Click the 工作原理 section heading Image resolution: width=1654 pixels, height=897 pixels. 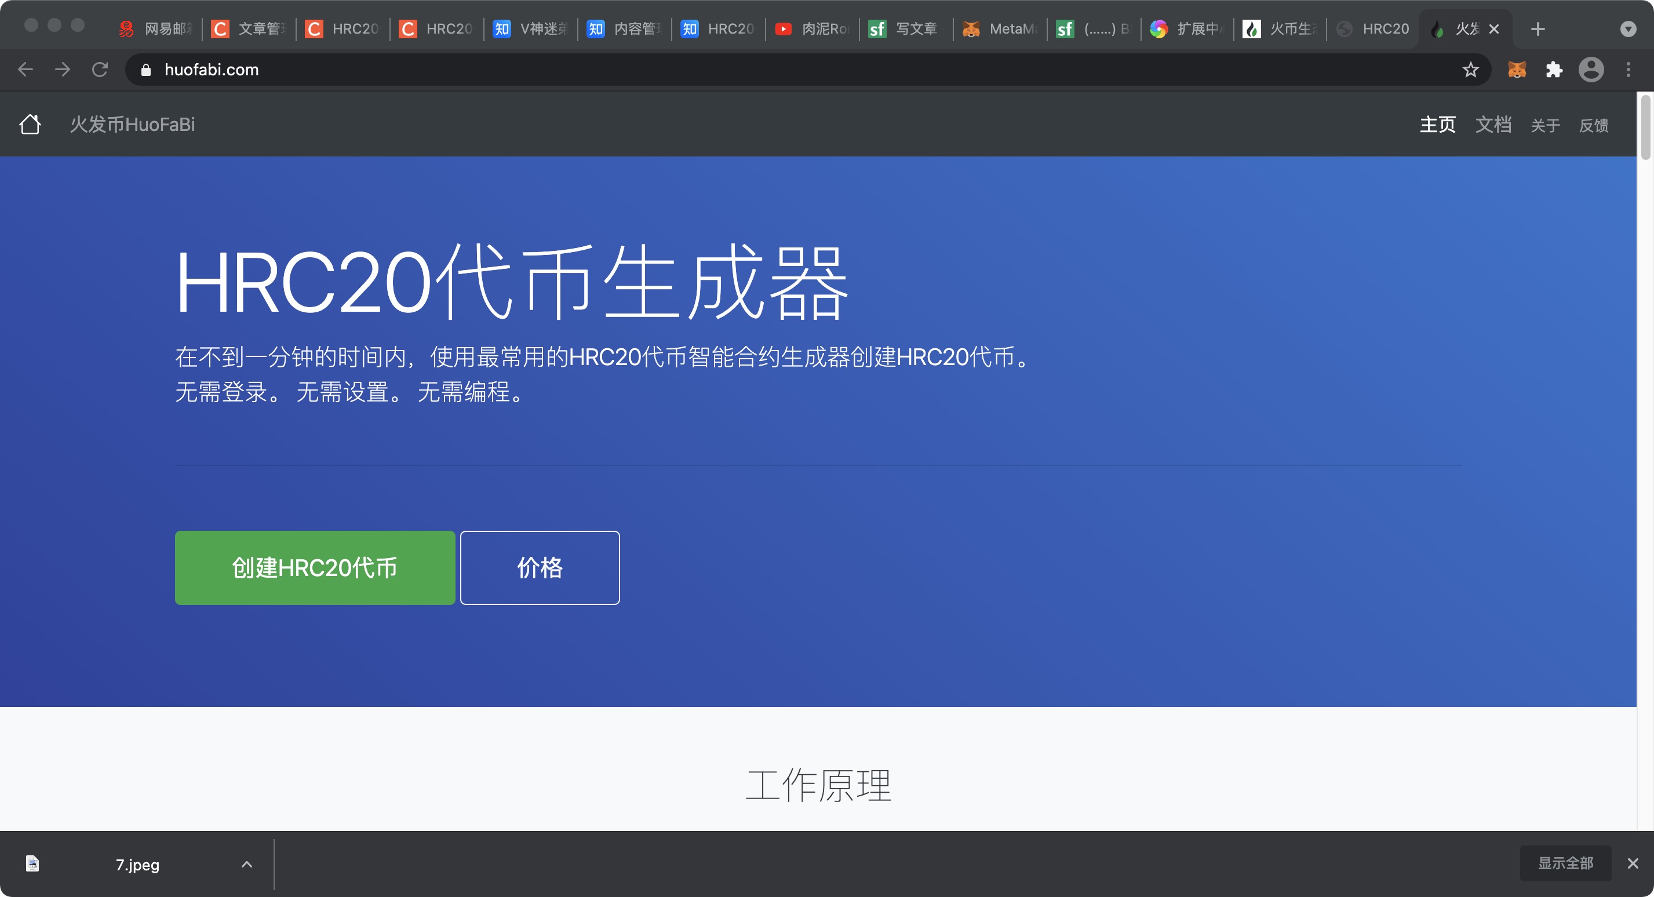pos(819,785)
